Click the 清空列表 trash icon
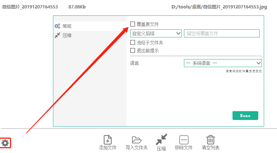Screen dimensions: 277x153 point(210,140)
